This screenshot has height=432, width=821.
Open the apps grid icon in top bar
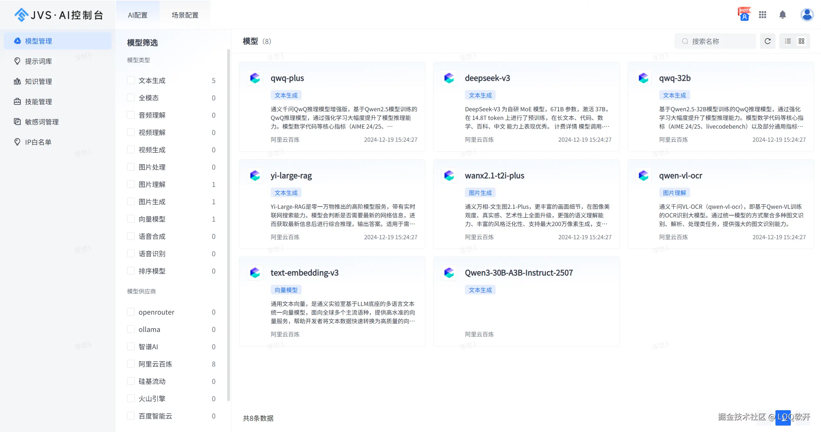coord(763,15)
